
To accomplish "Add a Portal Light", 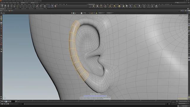I will pos(134,6).
